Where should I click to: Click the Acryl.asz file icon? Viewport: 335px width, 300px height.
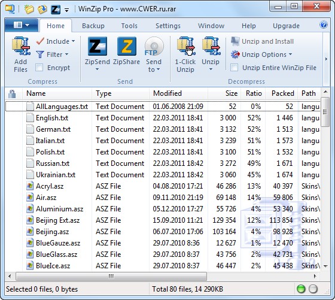tap(30, 186)
